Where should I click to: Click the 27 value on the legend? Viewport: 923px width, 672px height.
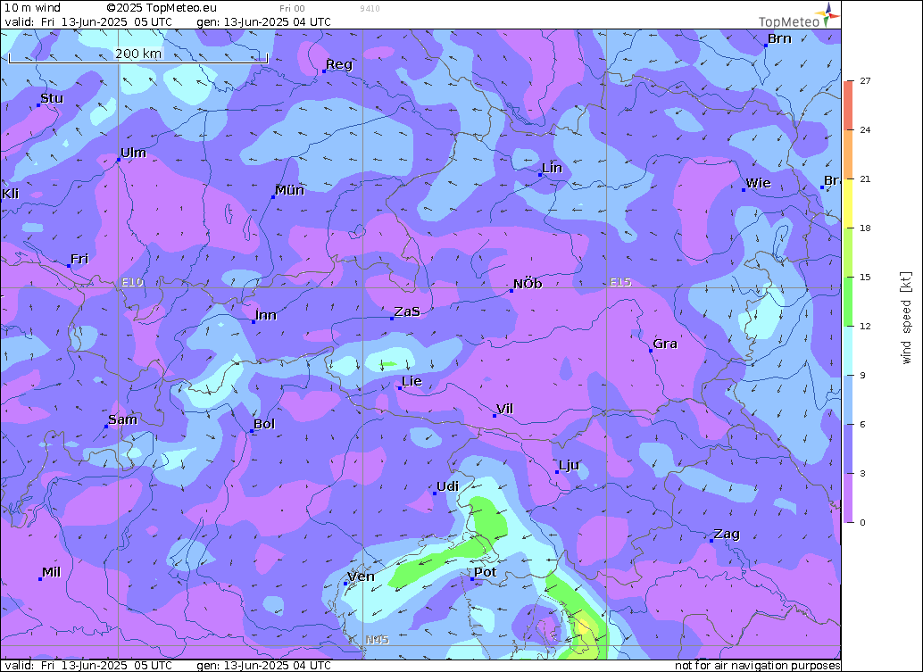click(x=865, y=80)
